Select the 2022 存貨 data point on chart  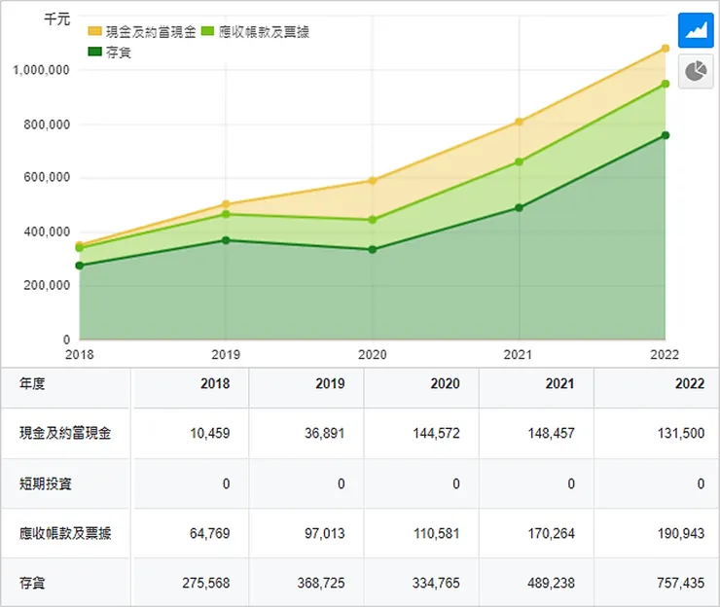coord(665,135)
